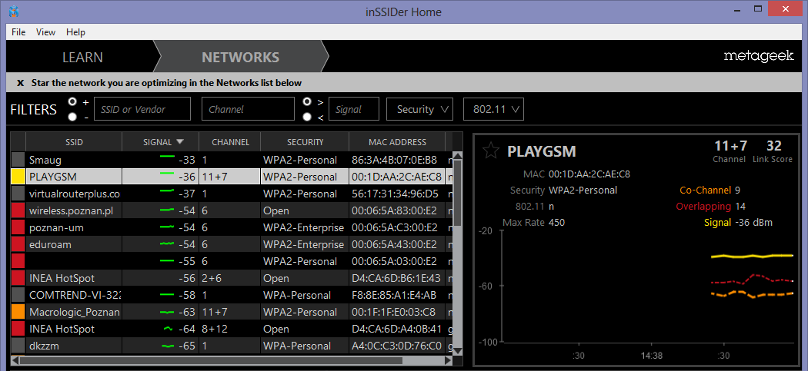Focus the SSID or Vendor filter field
This screenshot has width=808, height=371.
[142, 109]
